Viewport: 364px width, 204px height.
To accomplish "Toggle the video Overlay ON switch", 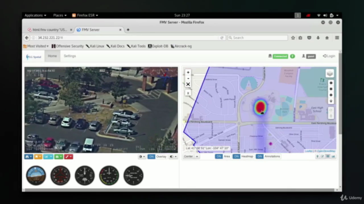I will [151, 156].
